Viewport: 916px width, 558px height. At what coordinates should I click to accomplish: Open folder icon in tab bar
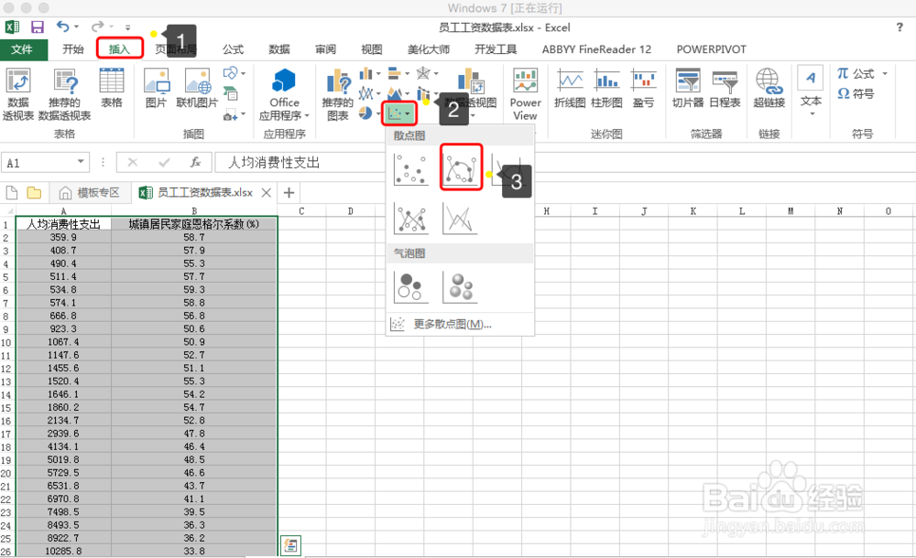pyautogui.click(x=34, y=192)
